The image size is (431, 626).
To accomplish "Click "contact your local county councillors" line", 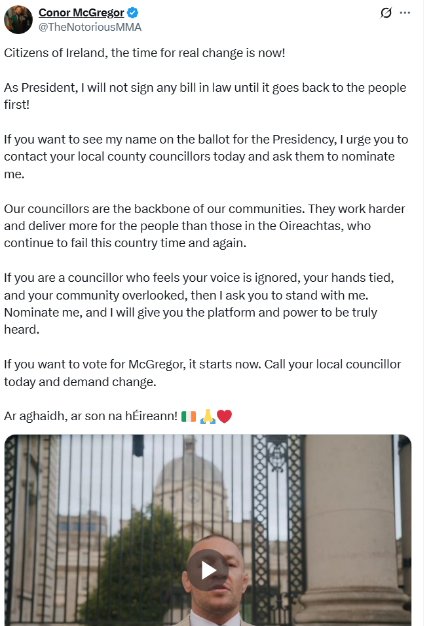I will 199,157.
